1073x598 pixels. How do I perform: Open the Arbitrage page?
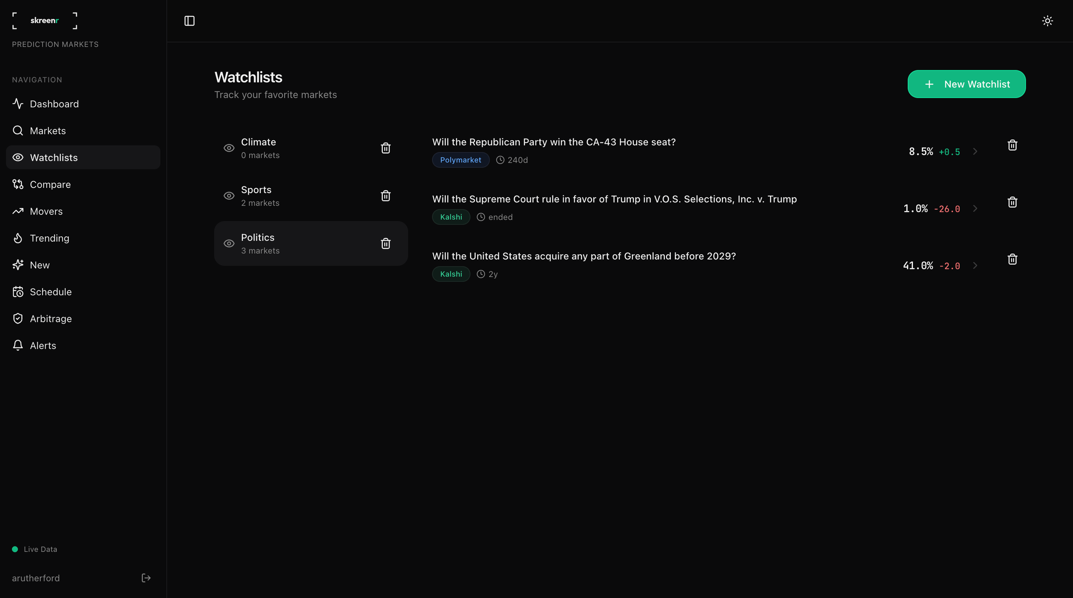tap(83, 318)
